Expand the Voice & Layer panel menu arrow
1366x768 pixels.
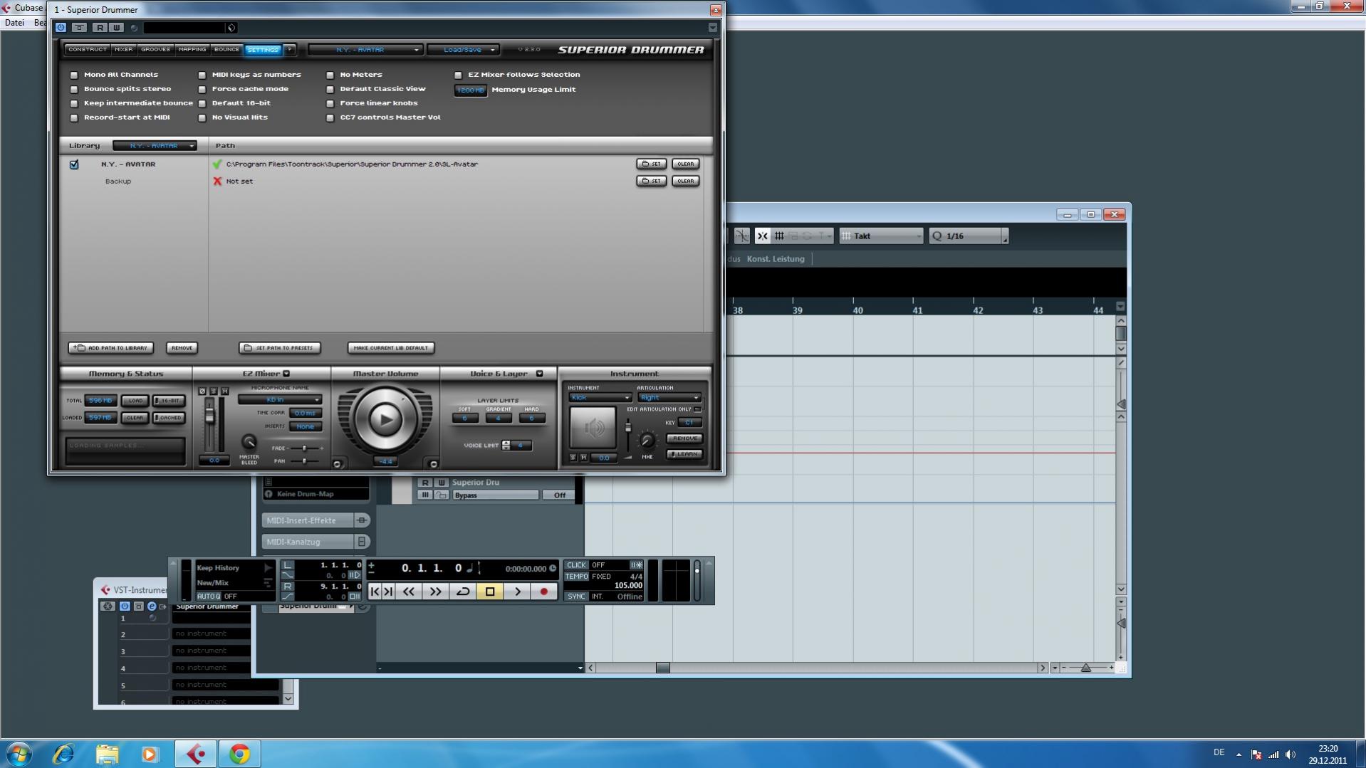click(539, 374)
